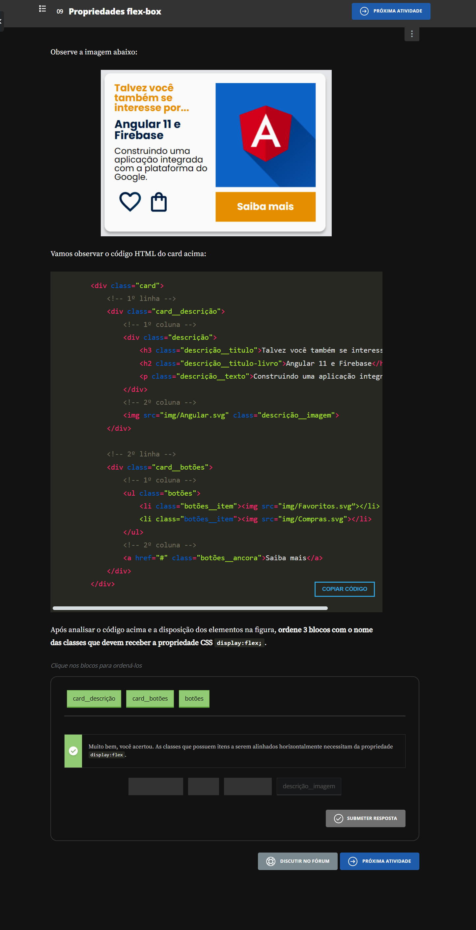Screen dimensions: 476x930
Task: Click the Angular card preview image
Action: [216, 153]
